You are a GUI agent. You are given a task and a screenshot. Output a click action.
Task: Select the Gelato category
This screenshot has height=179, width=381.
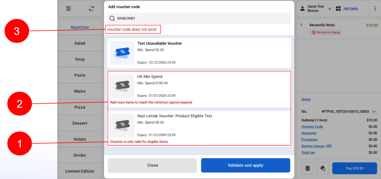coord(80,139)
